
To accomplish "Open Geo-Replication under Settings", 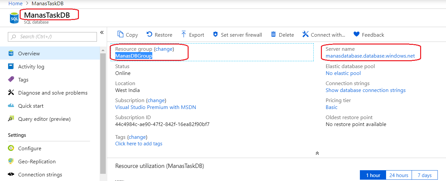I will 49,161.
